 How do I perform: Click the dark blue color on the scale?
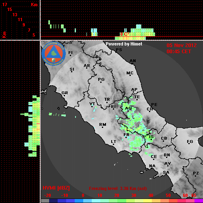pyautogui.click(x=53, y=201)
